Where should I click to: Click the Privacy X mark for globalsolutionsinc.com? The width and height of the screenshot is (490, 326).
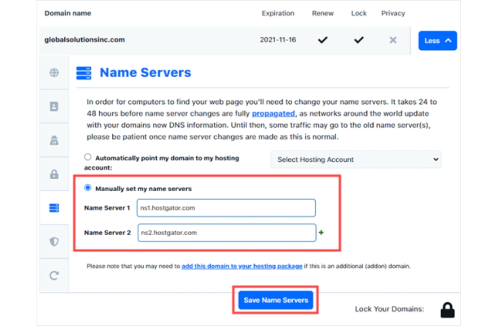coord(393,40)
